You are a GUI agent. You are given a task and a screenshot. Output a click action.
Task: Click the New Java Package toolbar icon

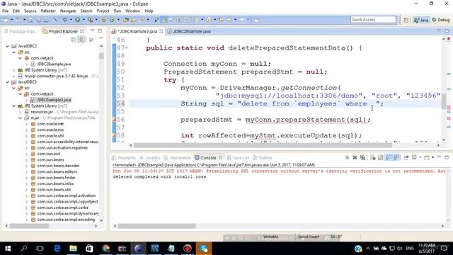(x=104, y=20)
